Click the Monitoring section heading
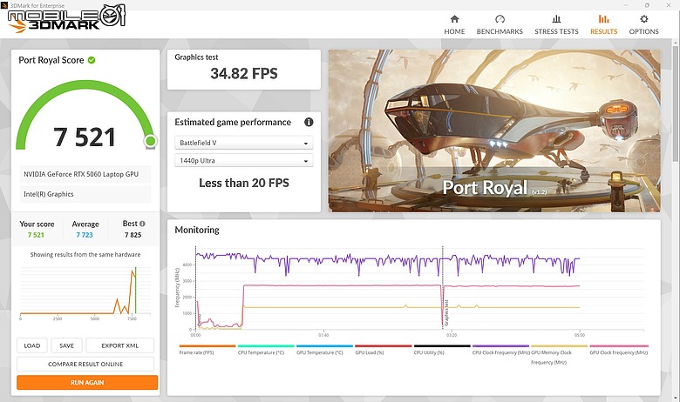This screenshot has width=680, height=402. coord(197,231)
